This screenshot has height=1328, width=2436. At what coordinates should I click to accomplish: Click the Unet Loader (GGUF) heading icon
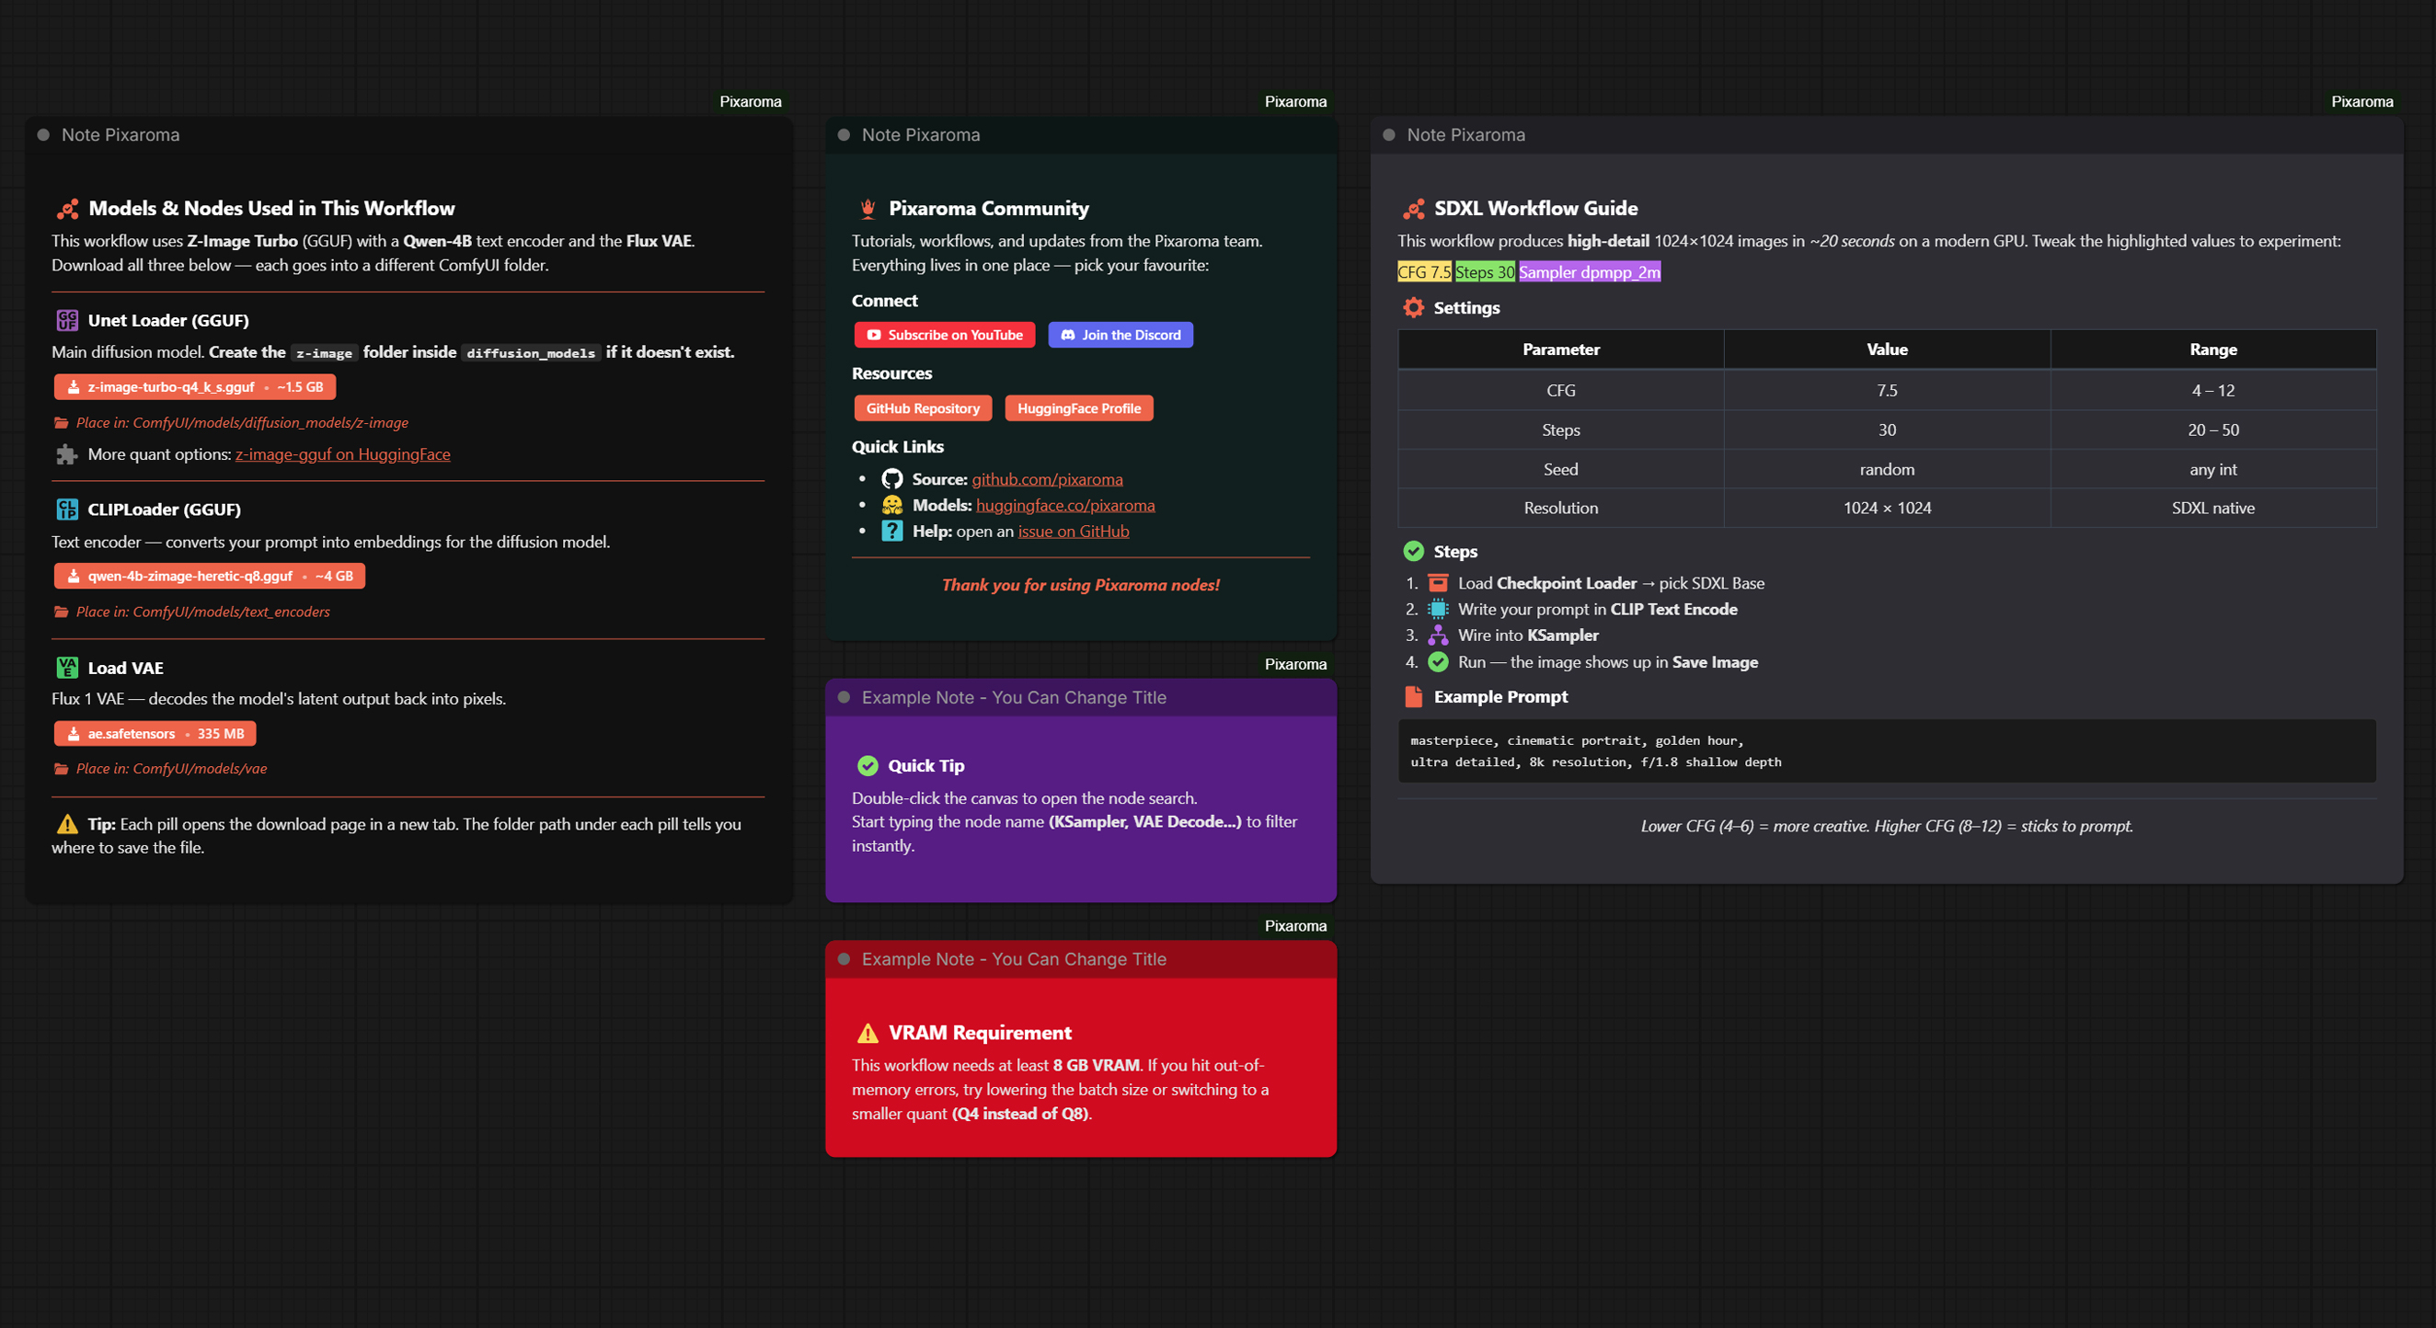click(x=66, y=320)
